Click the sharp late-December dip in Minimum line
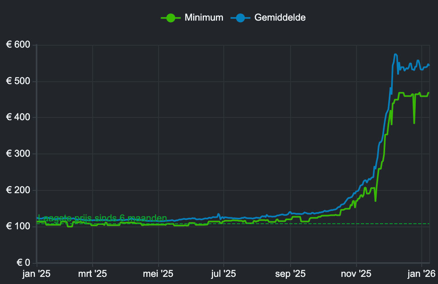438x284 pixels. pos(414,123)
